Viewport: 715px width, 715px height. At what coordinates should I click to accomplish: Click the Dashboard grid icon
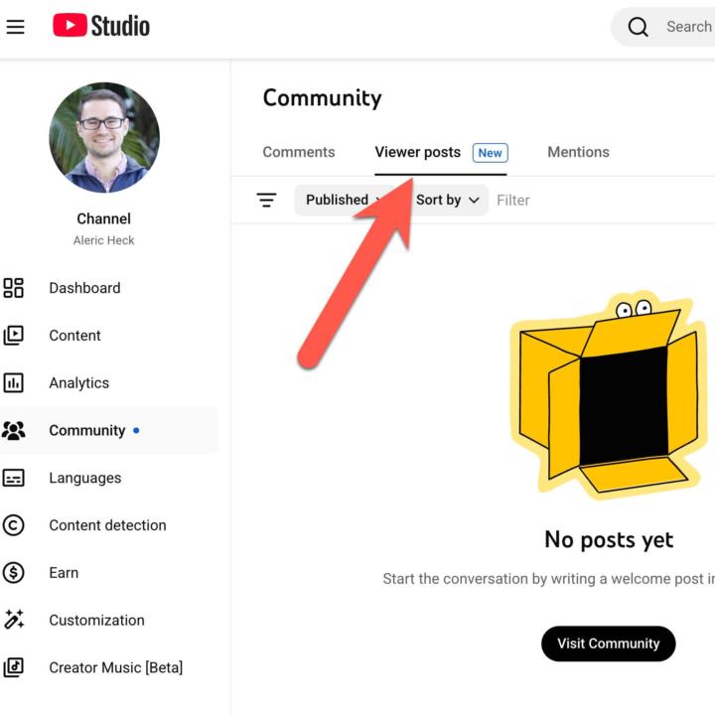[x=13, y=288]
